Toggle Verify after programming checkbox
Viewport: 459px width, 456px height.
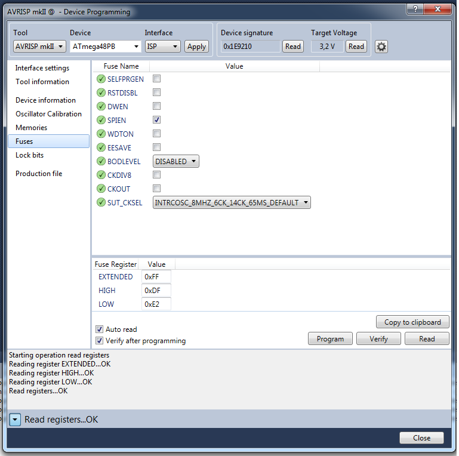tap(99, 341)
